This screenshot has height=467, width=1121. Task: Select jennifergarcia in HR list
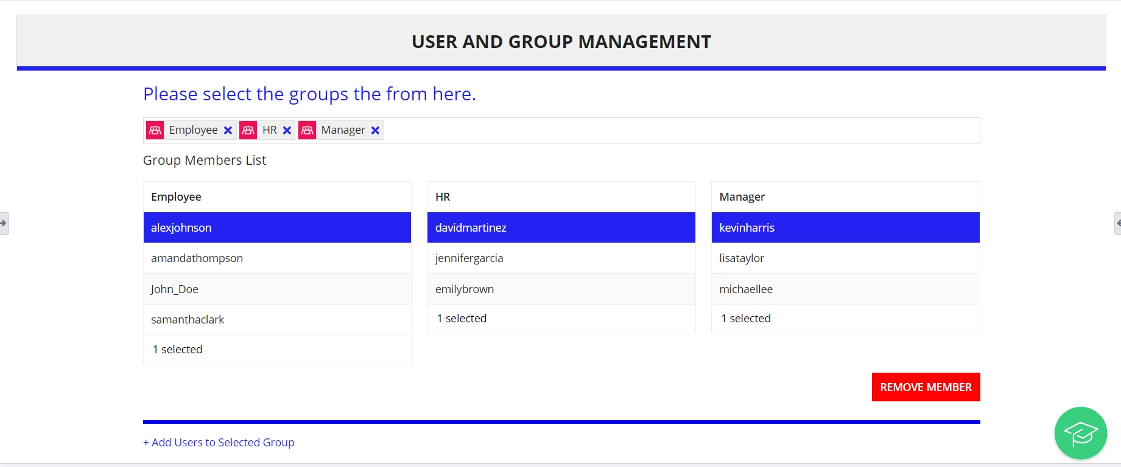(561, 258)
